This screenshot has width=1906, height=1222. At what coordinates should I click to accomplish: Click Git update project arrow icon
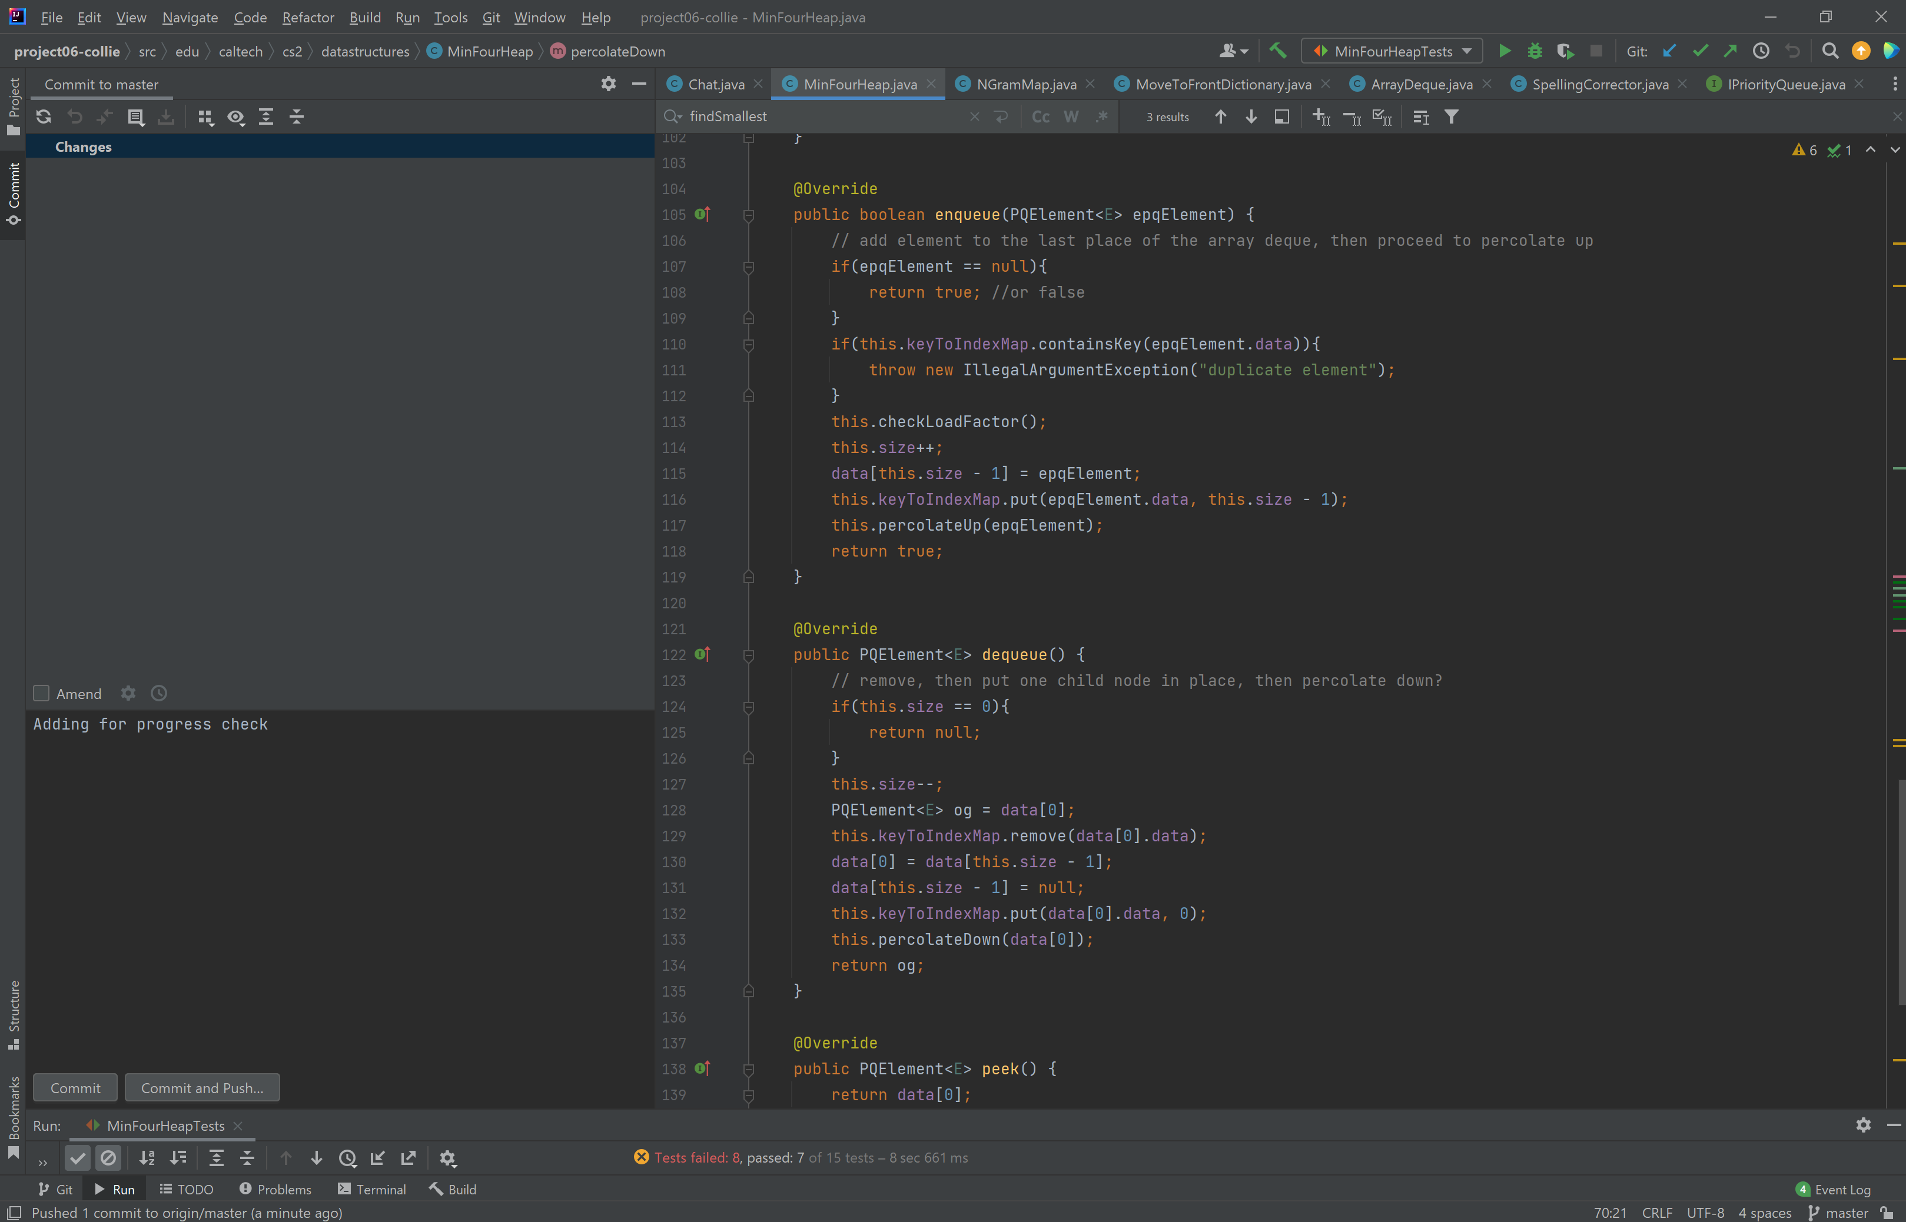[x=1669, y=52]
